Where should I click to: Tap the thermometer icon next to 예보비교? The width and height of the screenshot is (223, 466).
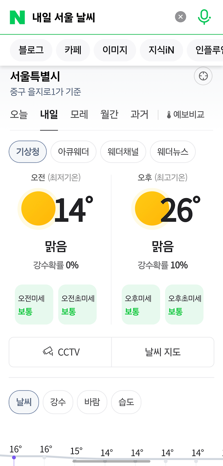168,114
